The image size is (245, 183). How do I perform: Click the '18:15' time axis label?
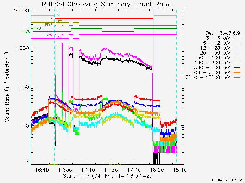pyautogui.click(x=180, y=169)
